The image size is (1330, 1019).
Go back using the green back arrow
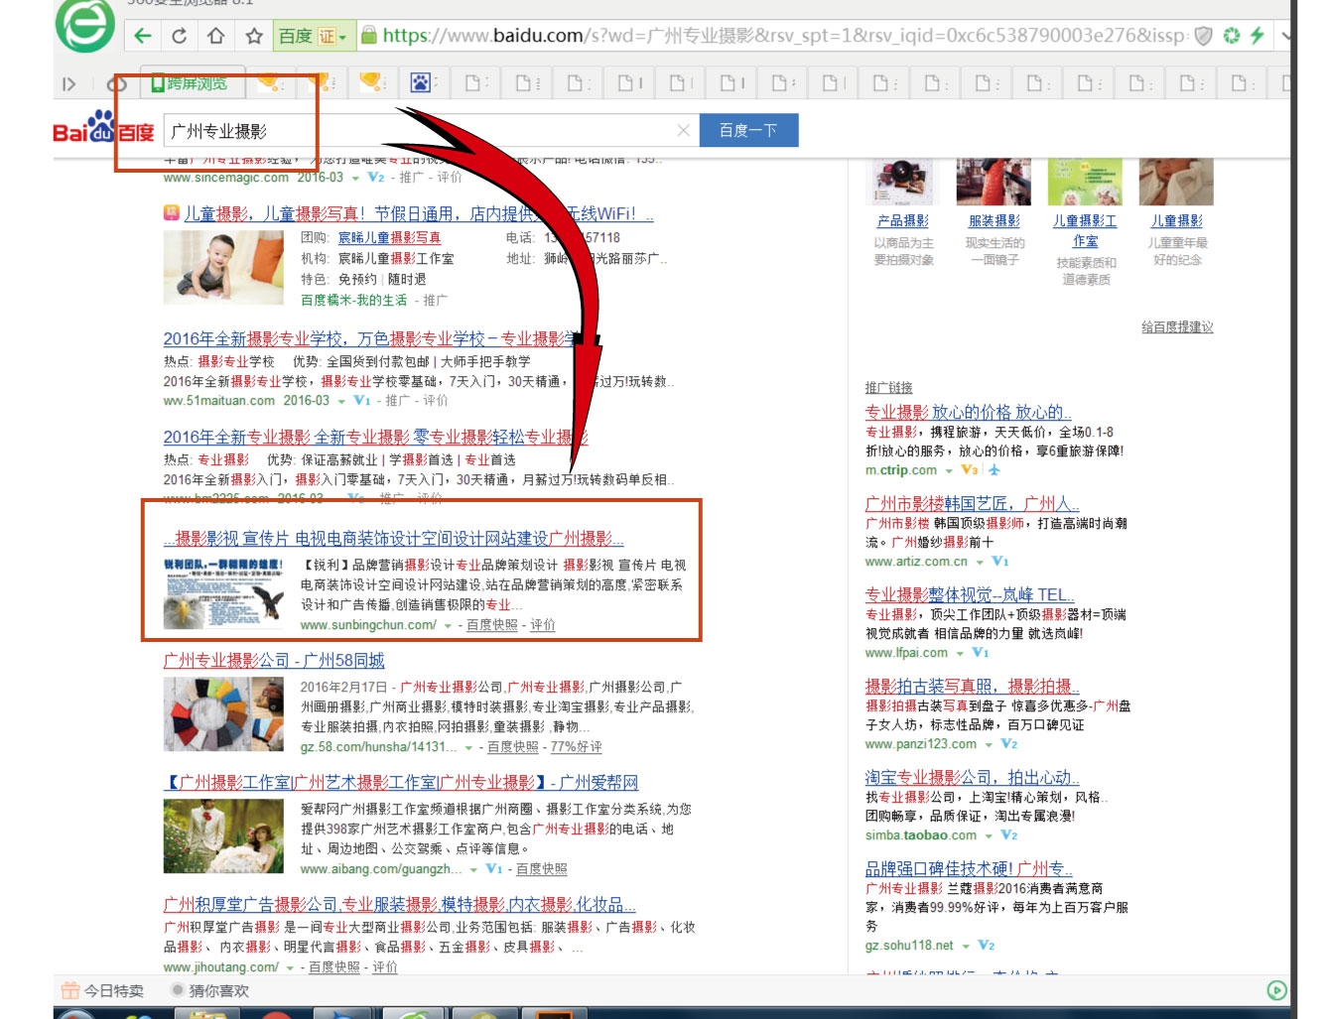tap(143, 36)
